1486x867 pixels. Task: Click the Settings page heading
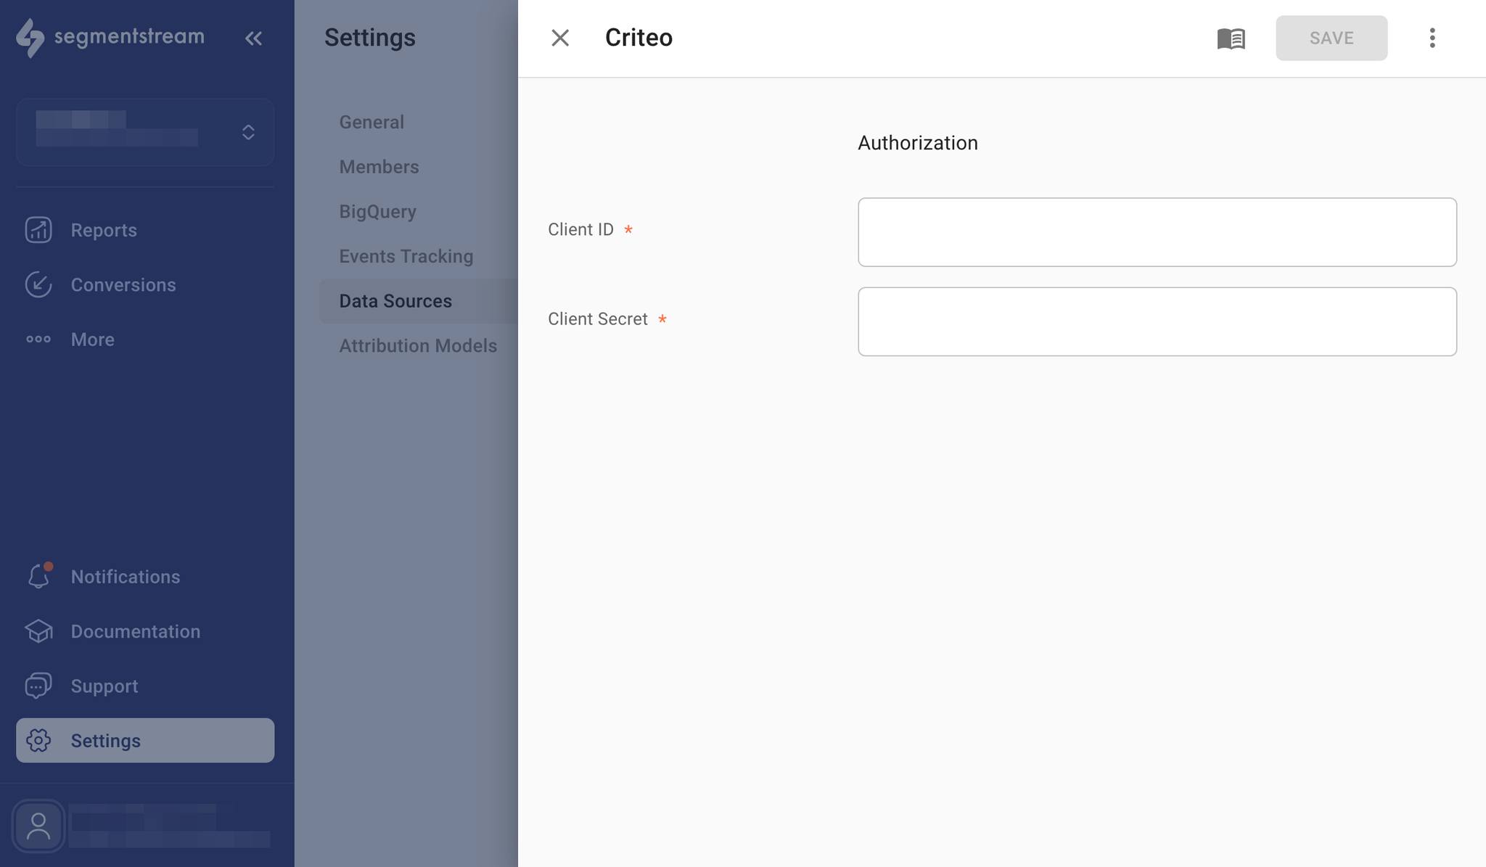click(369, 38)
